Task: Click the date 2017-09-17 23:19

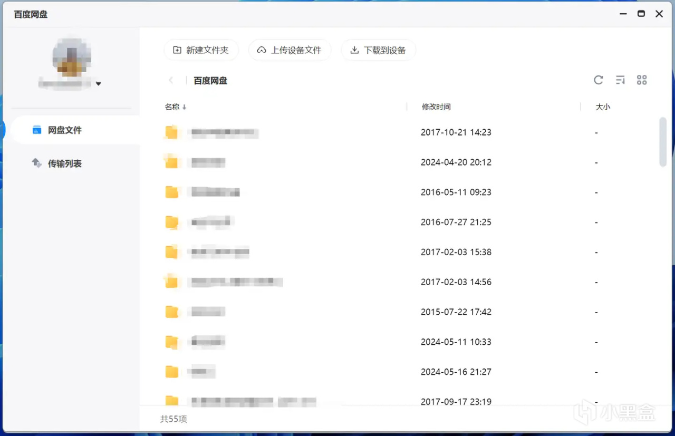Action: pyautogui.click(x=456, y=402)
